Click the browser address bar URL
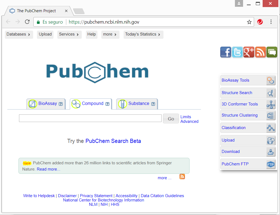Image resolution: width=280 pixels, height=215 pixels. click(104, 22)
